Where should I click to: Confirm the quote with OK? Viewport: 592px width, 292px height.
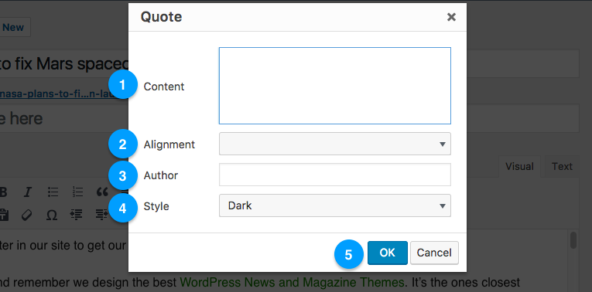pyautogui.click(x=388, y=253)
